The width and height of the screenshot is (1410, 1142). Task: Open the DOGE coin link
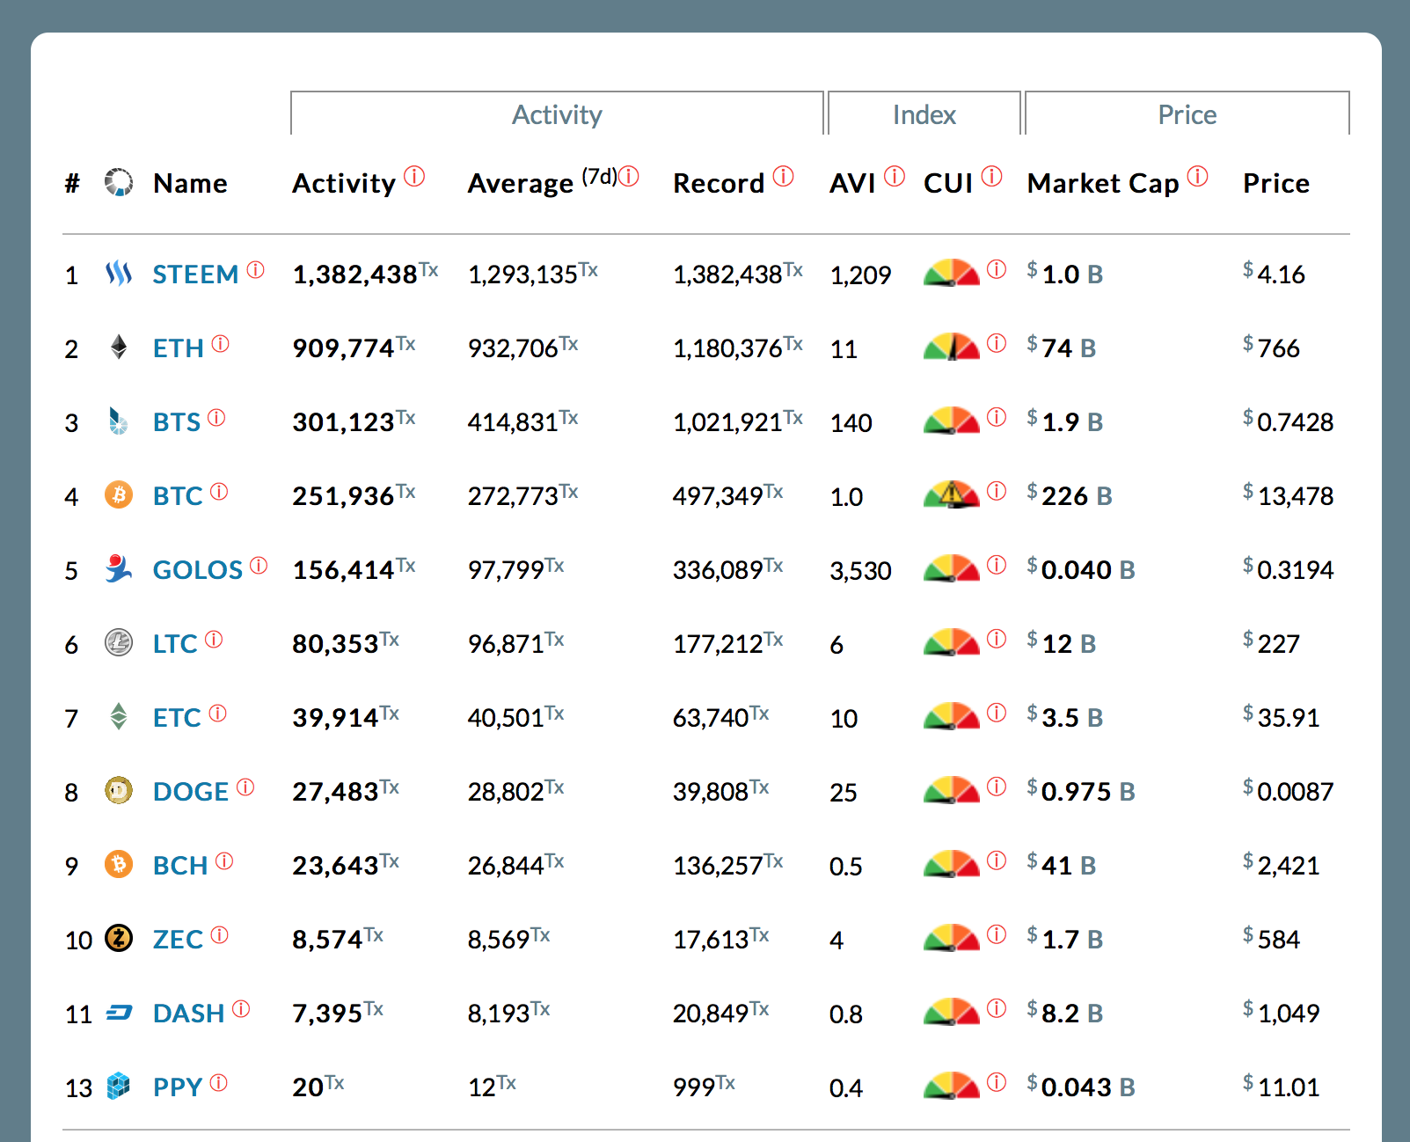pyautogui.click(x=191, y=792)
